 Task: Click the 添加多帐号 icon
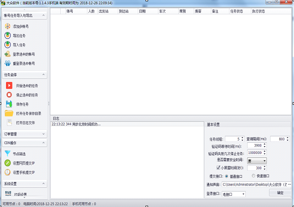[x=7, y=26]
